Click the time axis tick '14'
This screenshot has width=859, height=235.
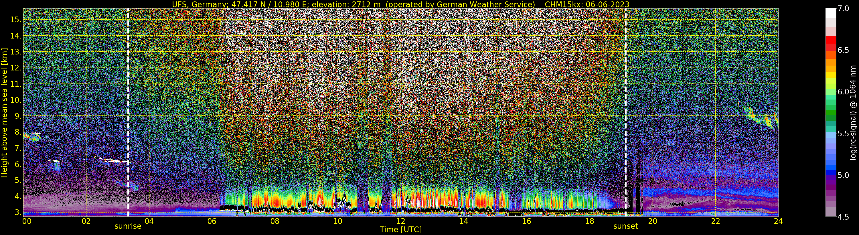pos(464,221)
